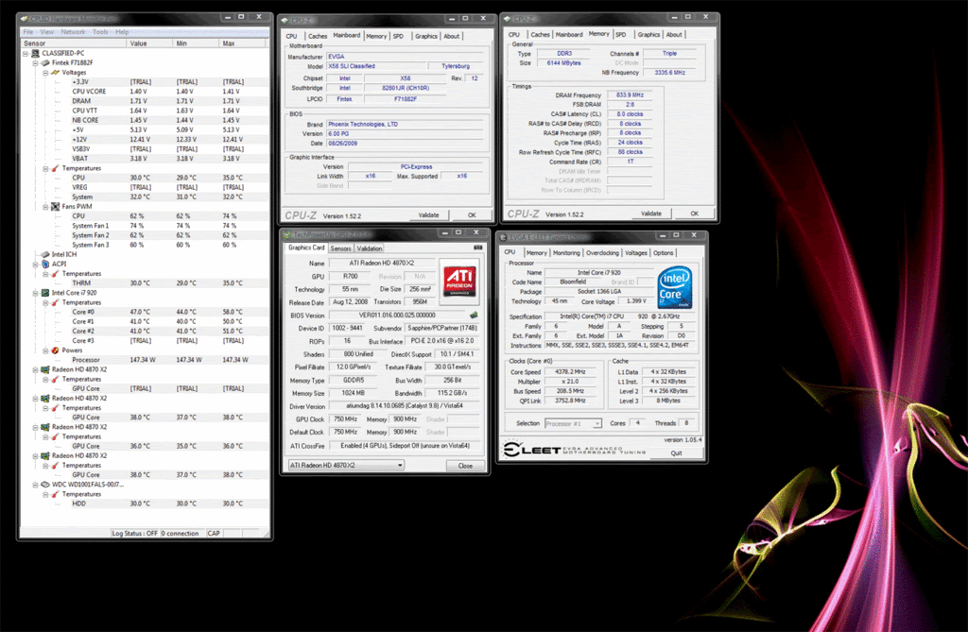Open the Help menu in HWMonitor
Image resolution: width=968 pixels, height=632 pixels.
[122, 32]
